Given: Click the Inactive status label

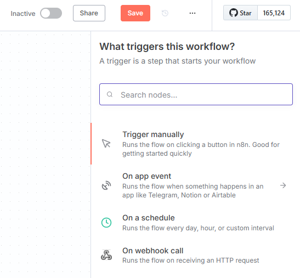Looking at the screenshot, I should click(x=23, y=14).
